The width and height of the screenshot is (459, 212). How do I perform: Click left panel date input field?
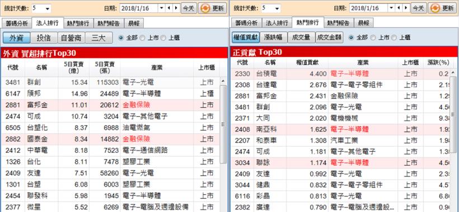pos(139,8)
